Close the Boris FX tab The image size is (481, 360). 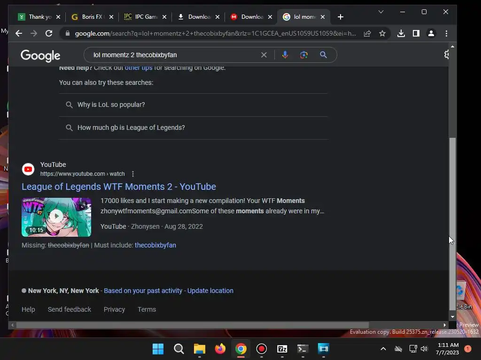[x=111, y=17]
